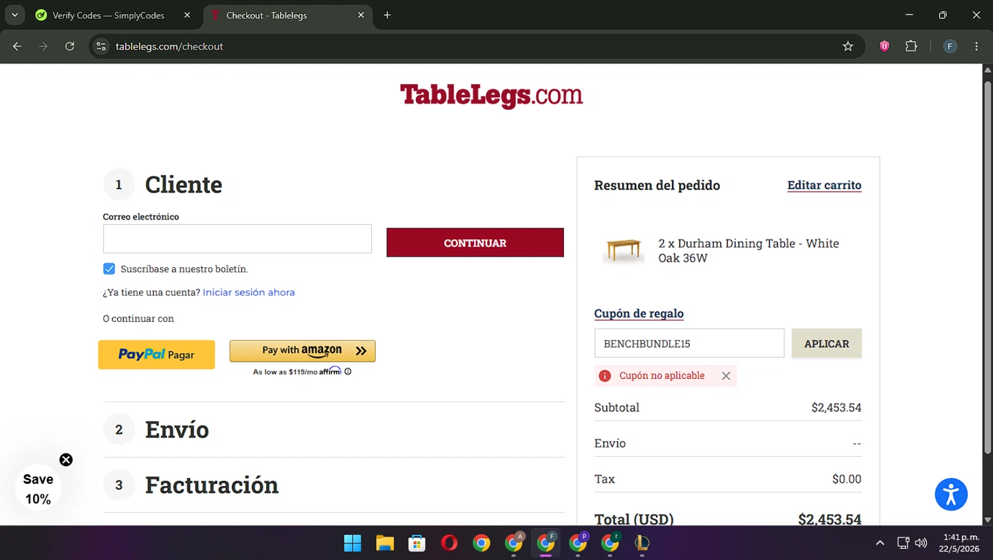Image resolution: width=993 pixels, height=560 pixels.
Task: Switch to Chrome with the A profile badge
Action: (x=514, y=543)
